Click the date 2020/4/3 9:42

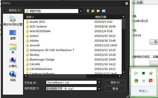pos(103,22)
